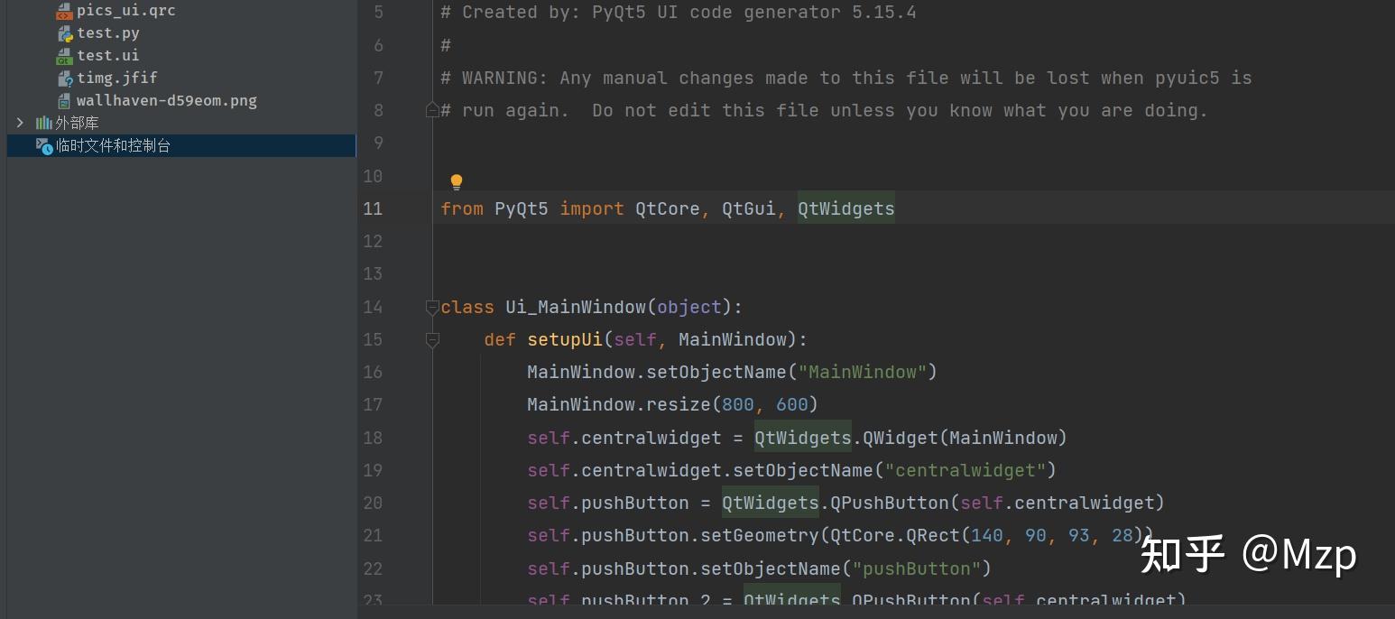The height and width of the screenshot is (619, 1395).
Task: Select the 临时文件和控制台 tree item
Action: (113, 145)
